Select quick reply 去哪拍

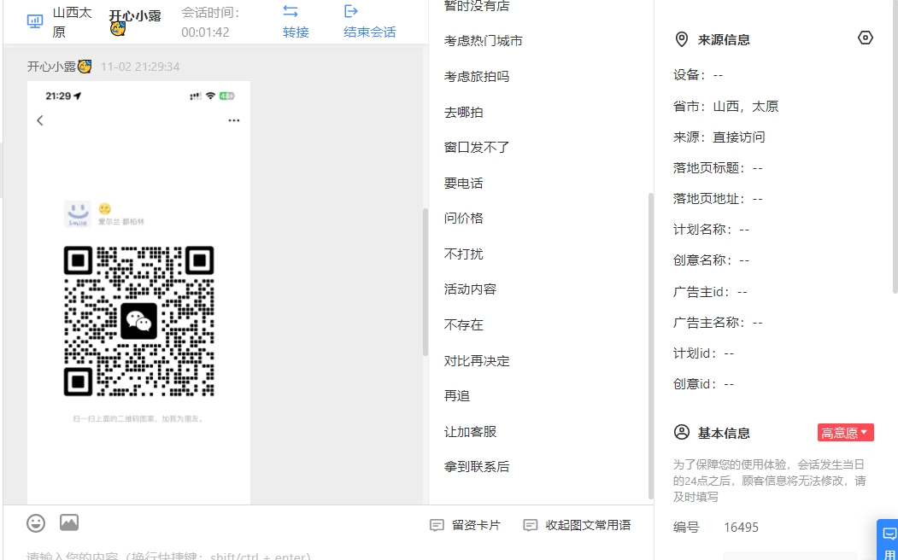point(463,112)
